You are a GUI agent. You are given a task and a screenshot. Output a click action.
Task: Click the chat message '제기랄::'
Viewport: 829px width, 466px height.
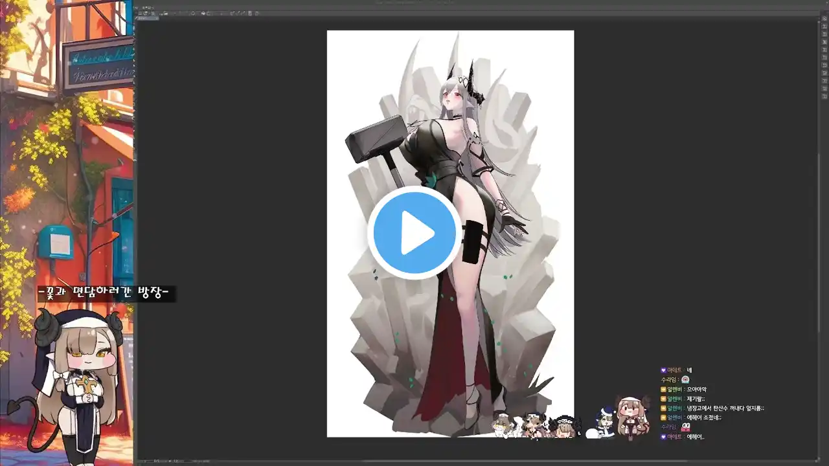pyautogui.click(x=696, y=399)
